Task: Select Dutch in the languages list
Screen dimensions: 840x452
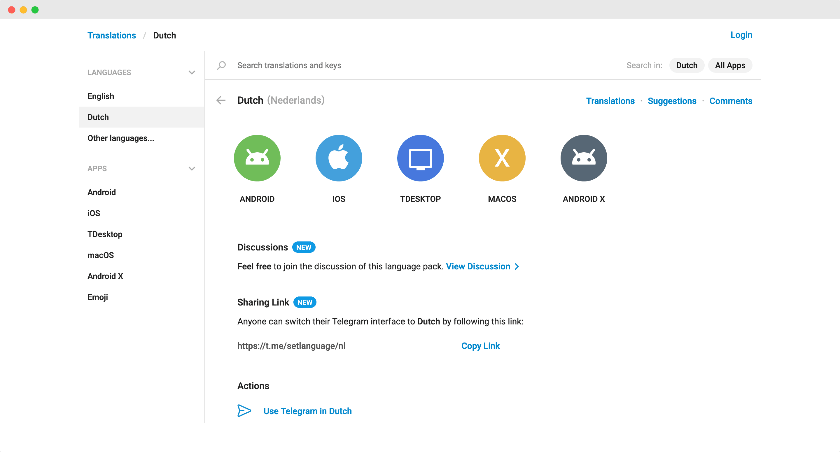Action: point(141,117)
